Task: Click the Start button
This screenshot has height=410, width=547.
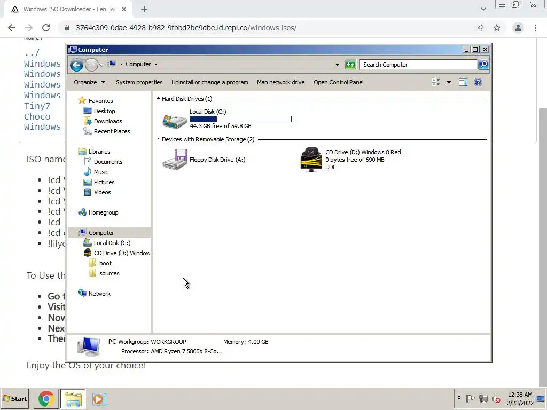Action: (14, 398)
